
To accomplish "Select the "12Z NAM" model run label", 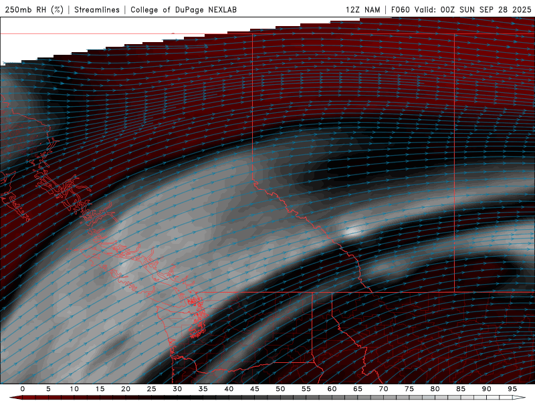I will pos(363,9).
